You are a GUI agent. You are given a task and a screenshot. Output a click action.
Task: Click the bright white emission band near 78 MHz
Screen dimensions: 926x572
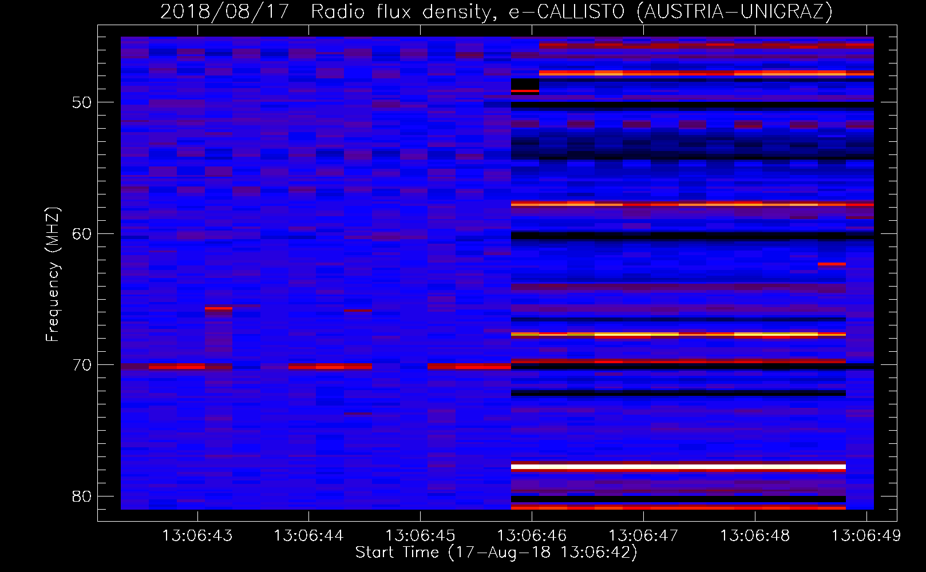pyautogui.click(x=678, y=467)
